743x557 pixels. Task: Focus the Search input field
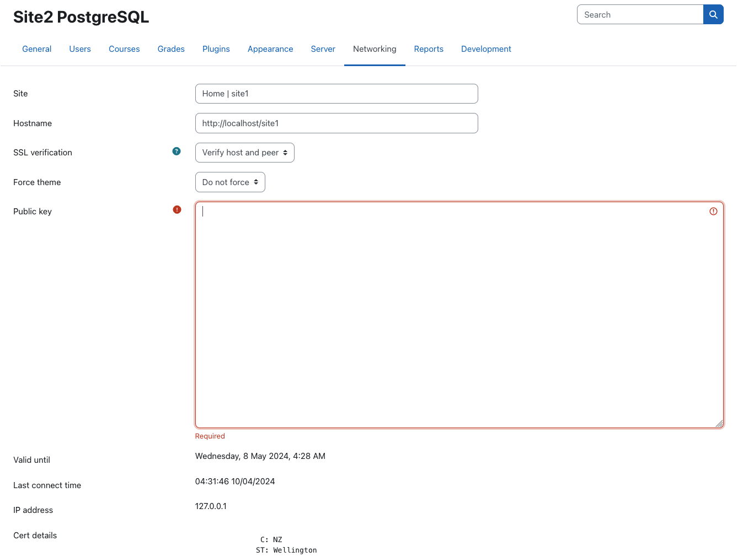[x=640, y=14]
